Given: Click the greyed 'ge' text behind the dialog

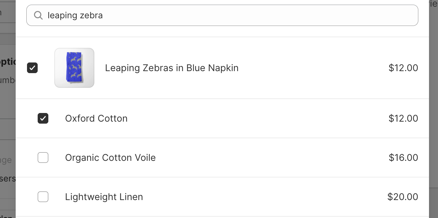Looking at the screenshot, I should 7,161.
